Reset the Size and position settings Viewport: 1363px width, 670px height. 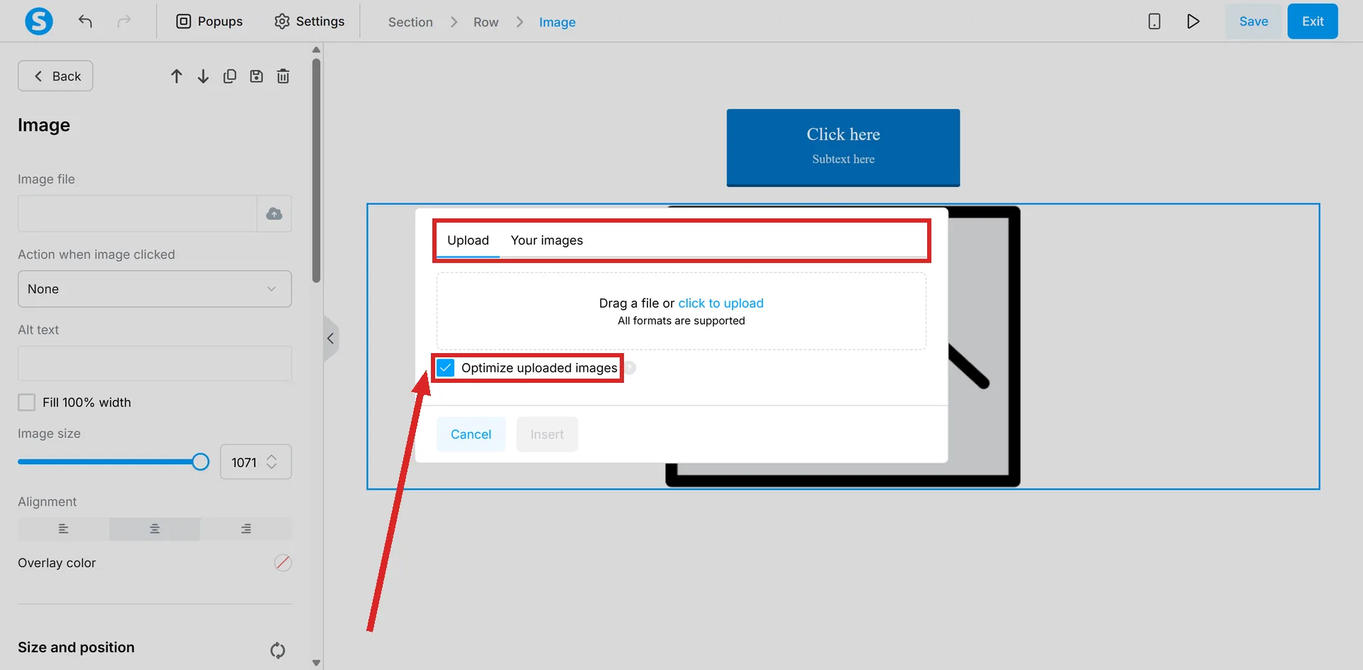(x=278, y=649)
